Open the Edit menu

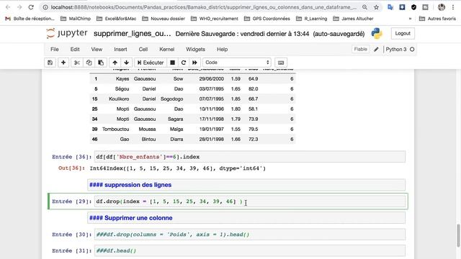[x=75, y=50]
